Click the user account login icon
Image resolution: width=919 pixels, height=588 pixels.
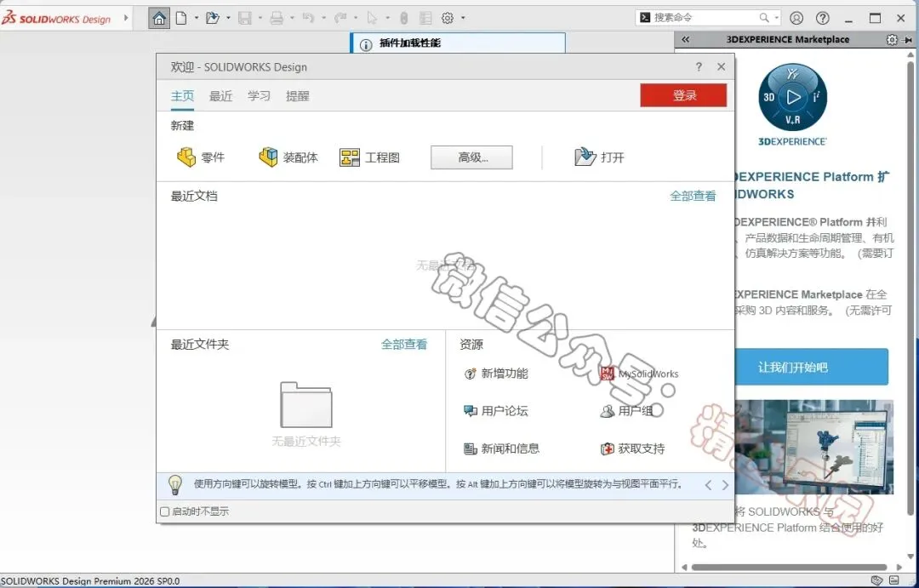coord(796,18)
